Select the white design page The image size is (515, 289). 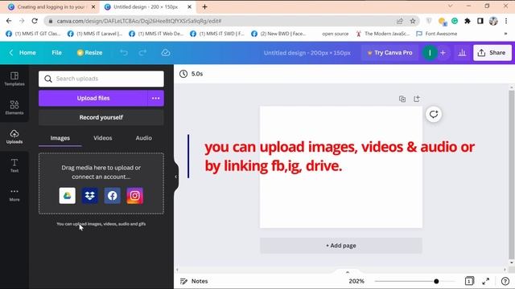click(x=341, y=167)
